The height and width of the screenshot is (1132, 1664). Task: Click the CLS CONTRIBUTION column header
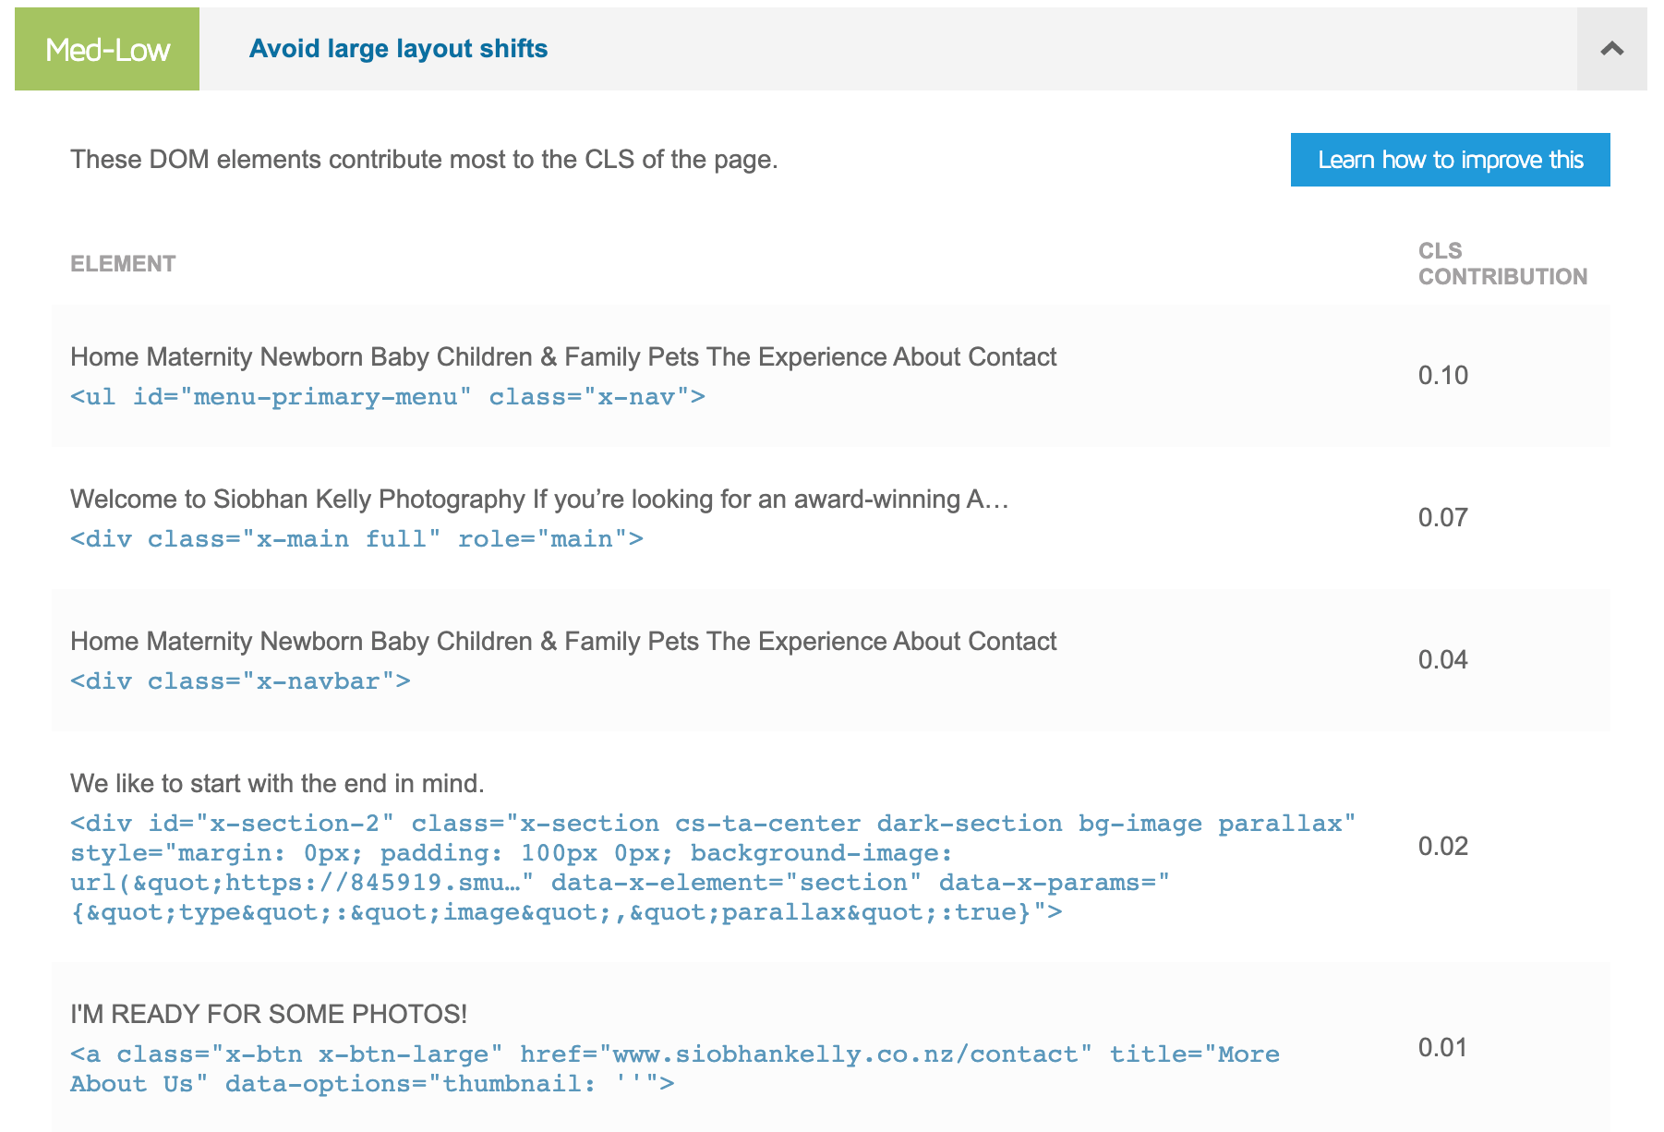[1502, 264]
